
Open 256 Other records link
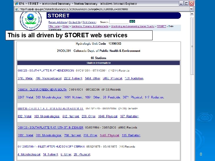pos(90,135)
